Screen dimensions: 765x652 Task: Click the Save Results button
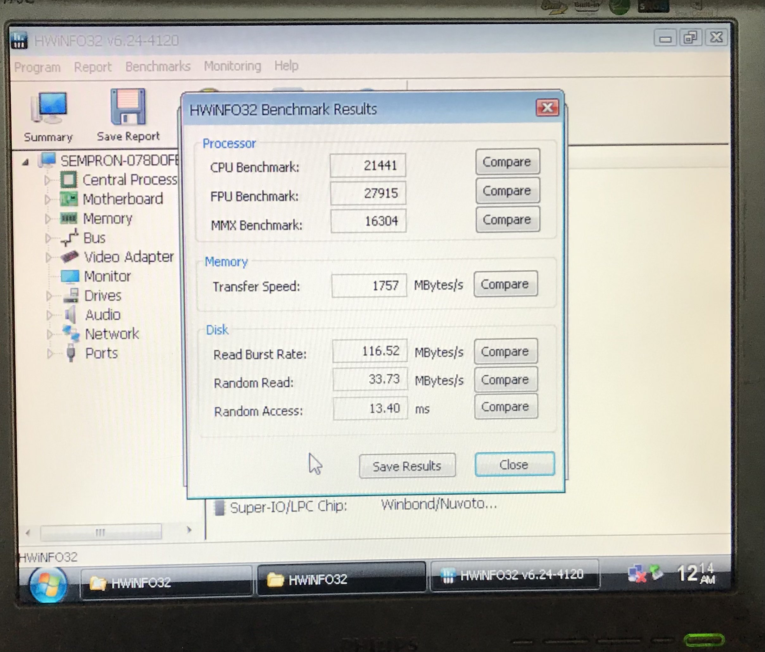(x=407, y=466)
